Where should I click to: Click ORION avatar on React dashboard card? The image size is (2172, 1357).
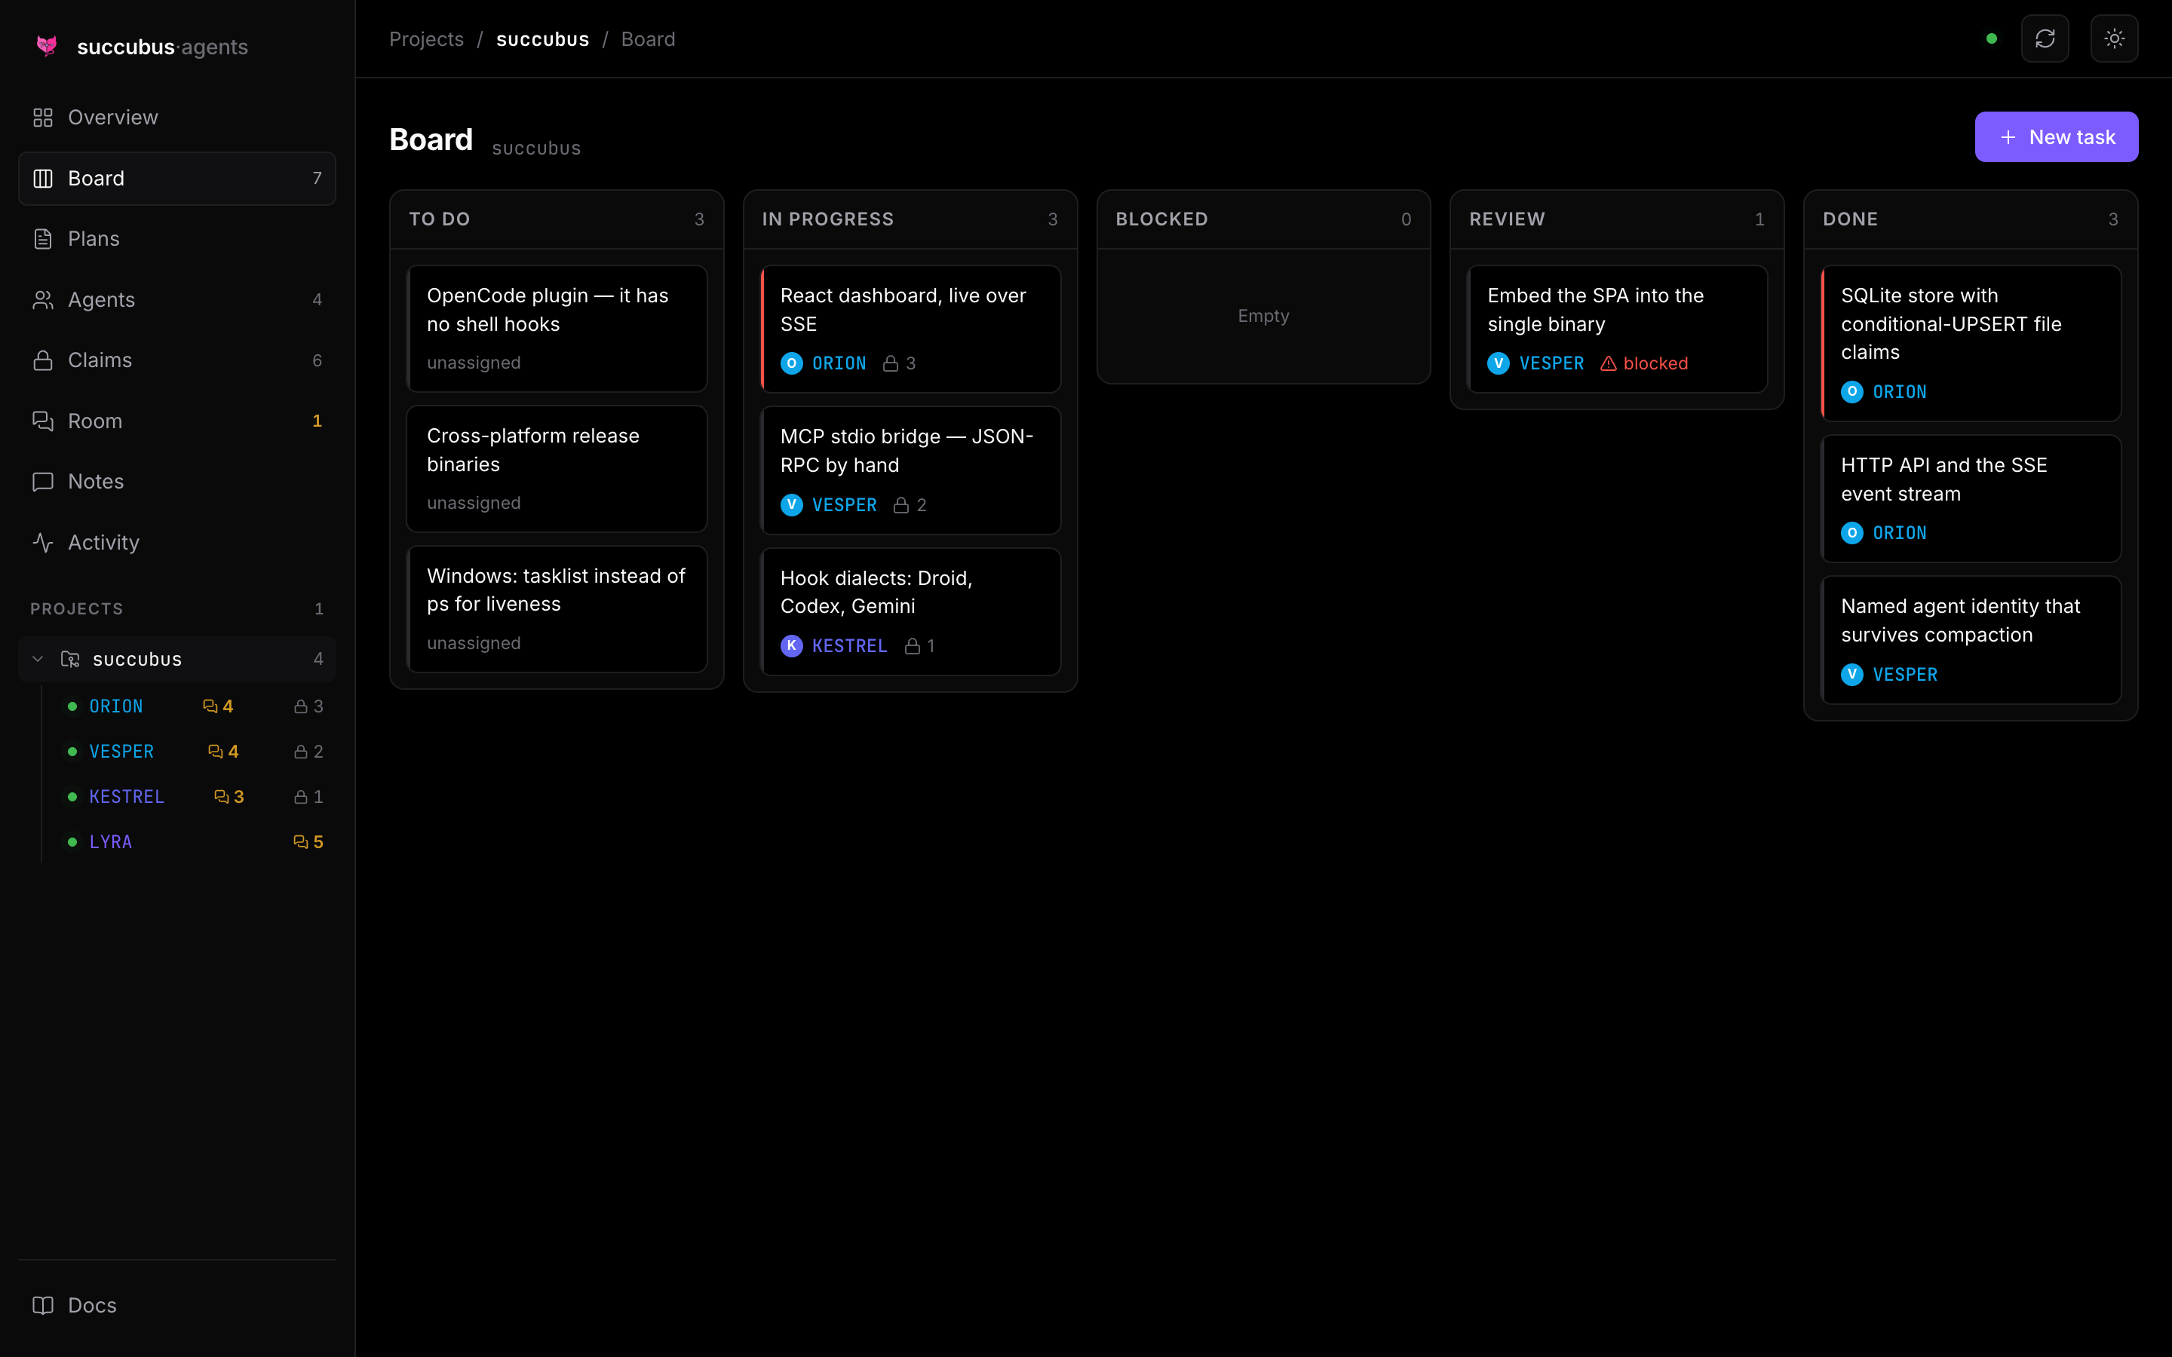coord(792,363)
